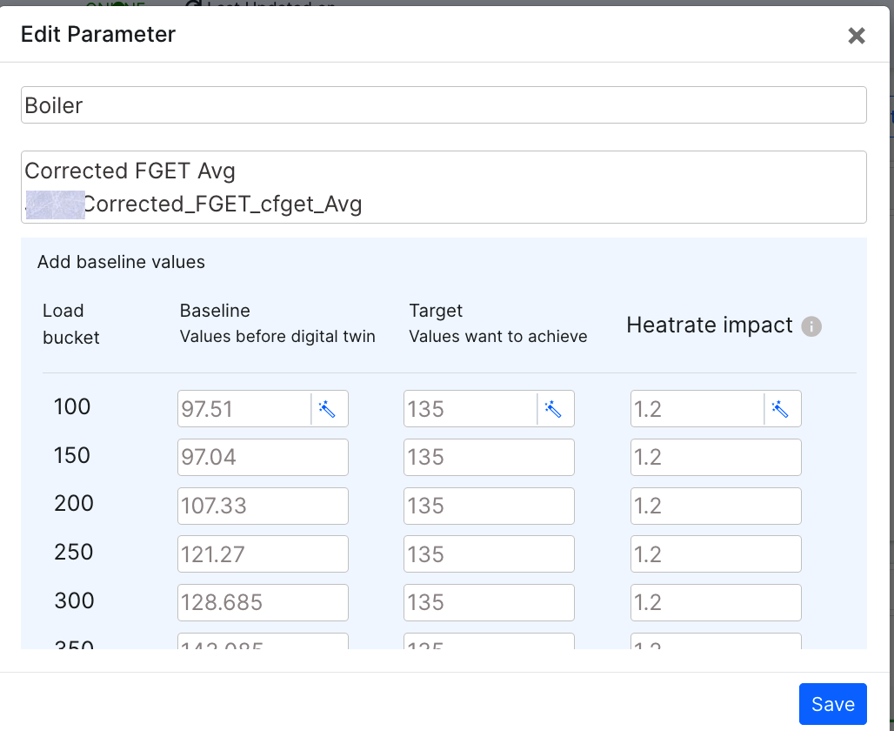Click load bucket label 250
Viewport: 894px width, 731px height.
[x=74, y=552]
